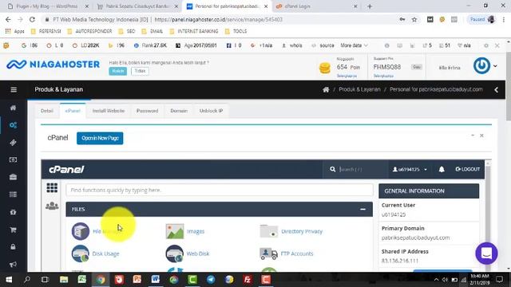Click the home icon in breadcrumb
This screenshot has height=287, width=511.
[326, 89]
